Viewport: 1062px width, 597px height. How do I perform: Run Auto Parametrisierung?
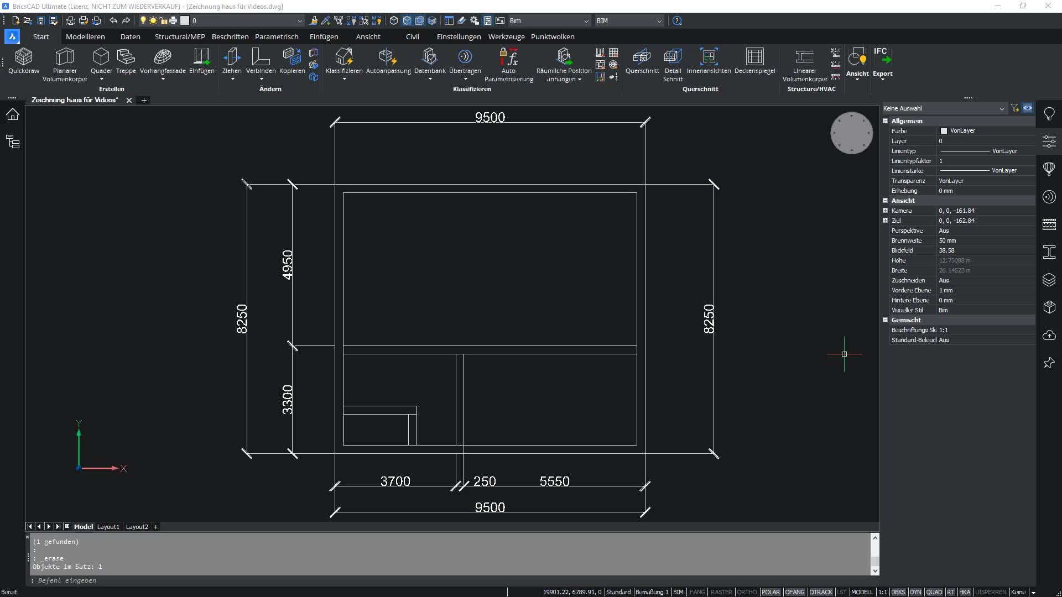click(x=508, y=65)
